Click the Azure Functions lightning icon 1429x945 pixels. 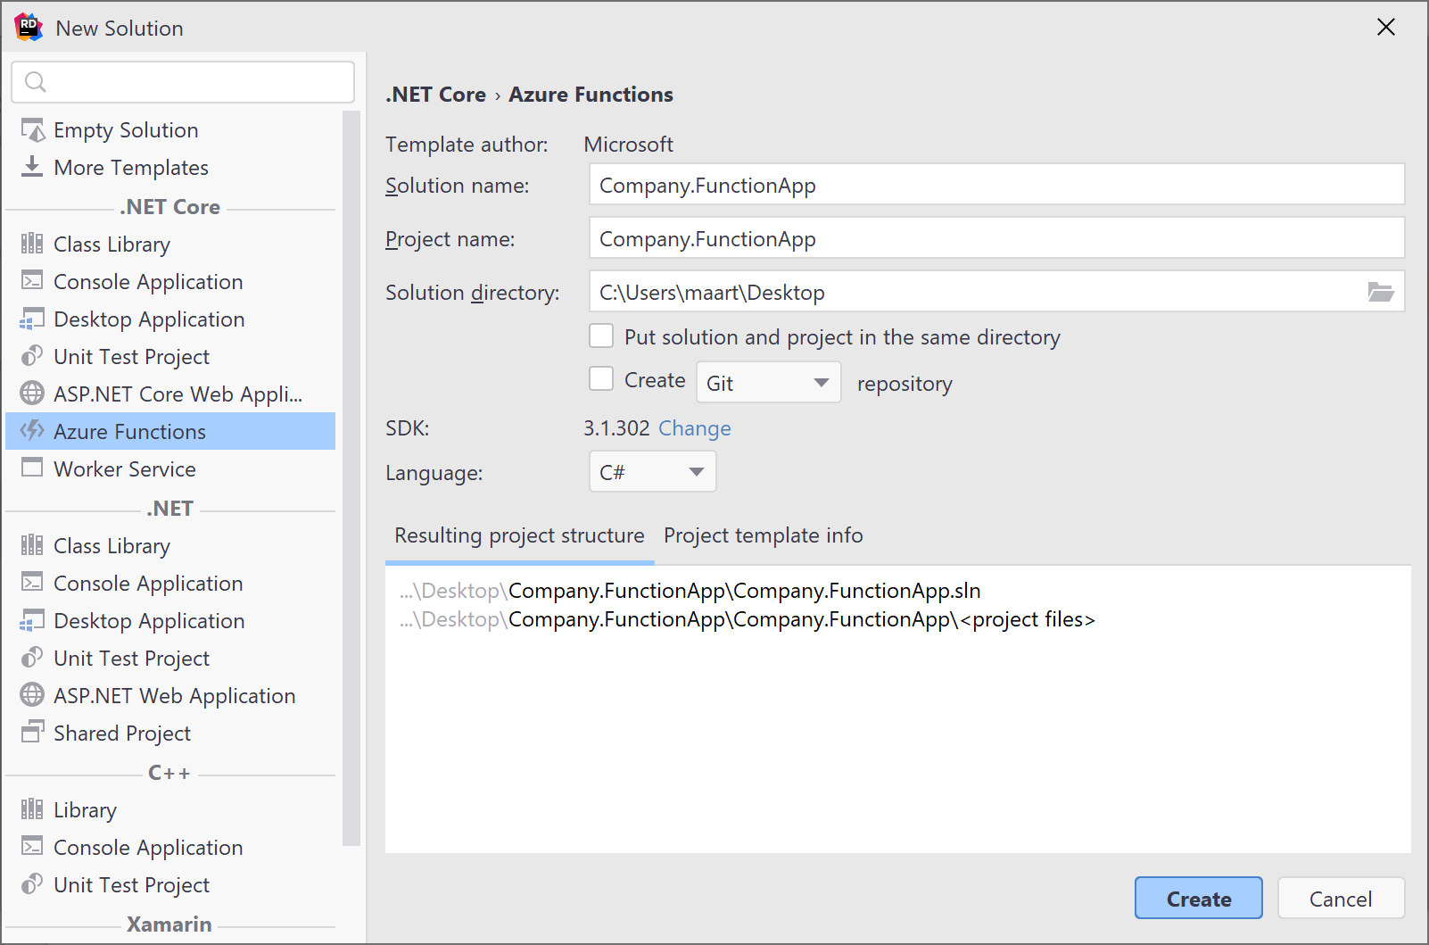coord(32,431)
